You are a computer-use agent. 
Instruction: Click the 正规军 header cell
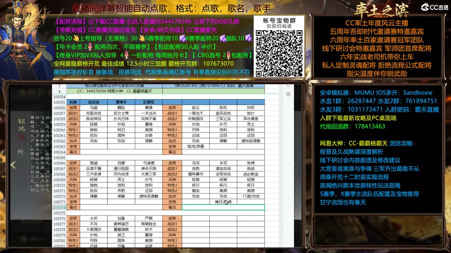click(149, 102)
